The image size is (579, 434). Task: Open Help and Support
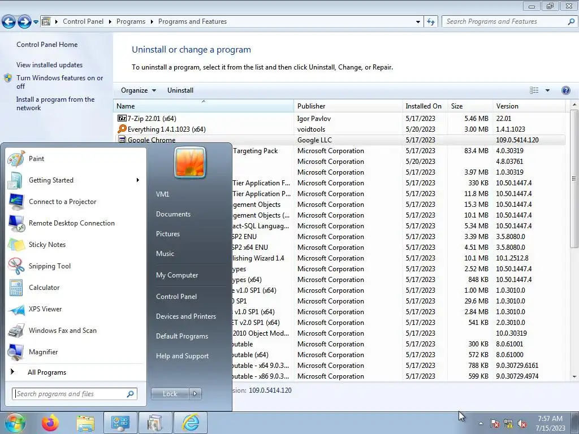point(182,356)
